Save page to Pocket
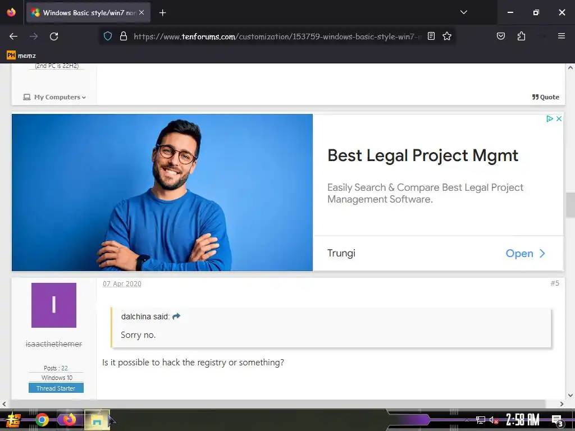575x431 pixels. (500, 36)
